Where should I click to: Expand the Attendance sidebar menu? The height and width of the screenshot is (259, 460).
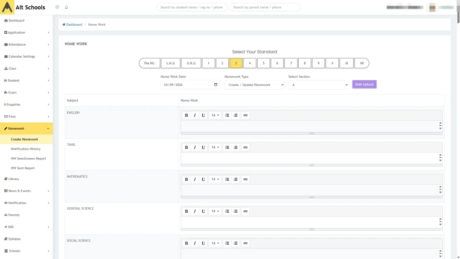[26, 44]
